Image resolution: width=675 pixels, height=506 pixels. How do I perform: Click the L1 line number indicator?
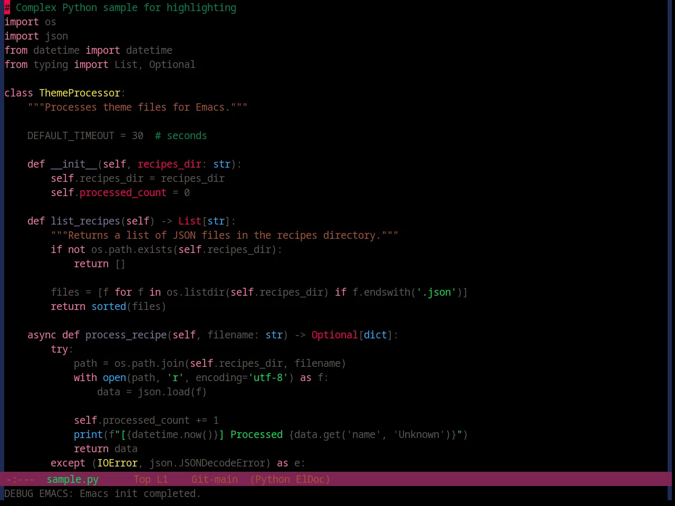(x=162, y=479)
